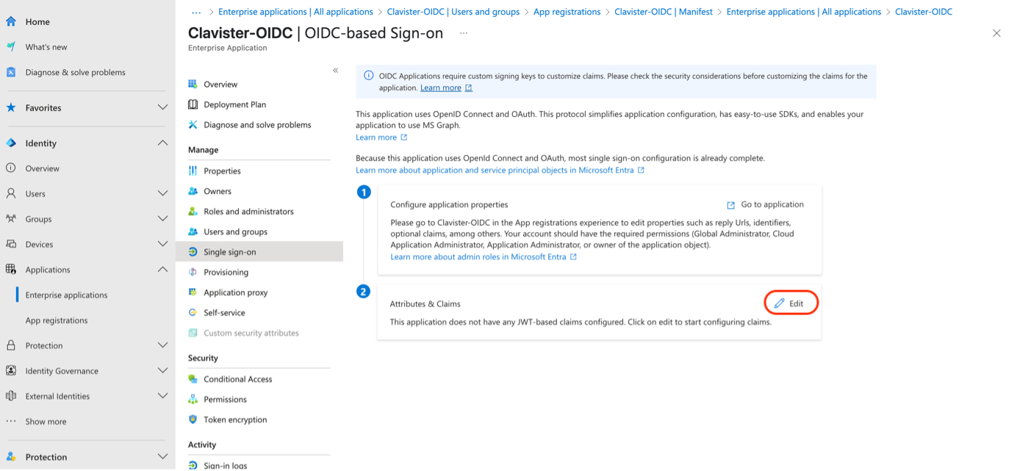Click the Application proxy icon
Image resolution: width=1017 pixels, height=471 pixels.
click(193, 292)
